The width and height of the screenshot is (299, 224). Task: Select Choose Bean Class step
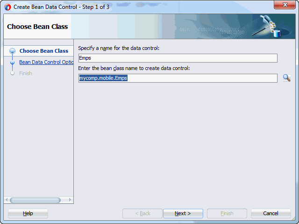(44, 51)
